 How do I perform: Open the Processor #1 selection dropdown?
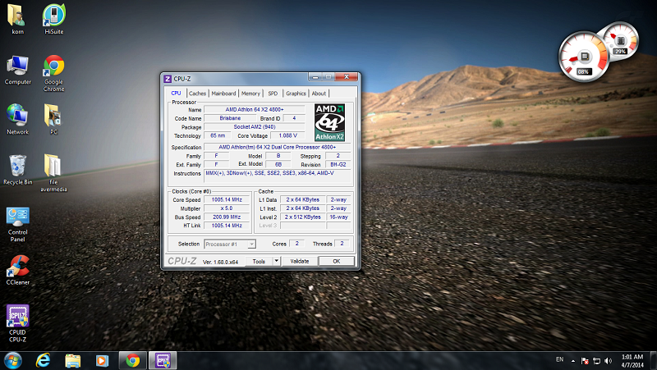click(x=230, y=244)
